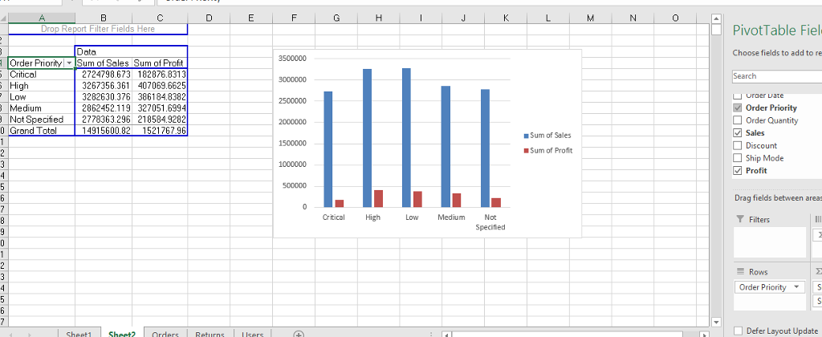Select the Grand Total cell
Viewport: 822px width, 337px height.
point(42,131)
